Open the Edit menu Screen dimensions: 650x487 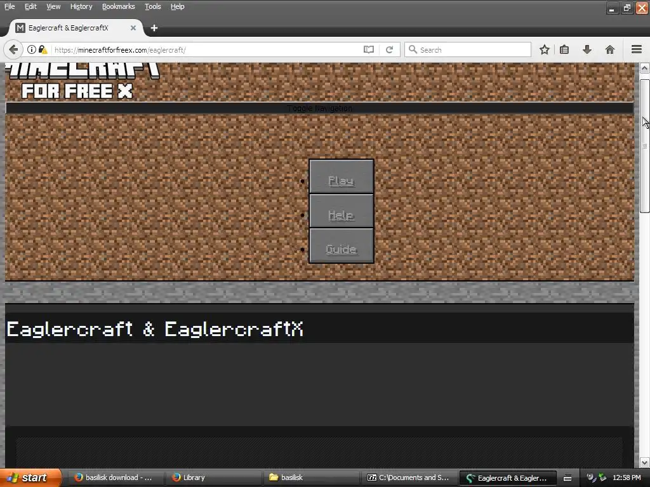[x=30, y=6]
